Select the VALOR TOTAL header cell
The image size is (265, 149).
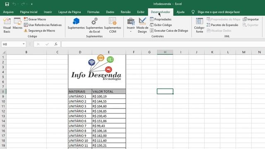click(x=109, y=91)
